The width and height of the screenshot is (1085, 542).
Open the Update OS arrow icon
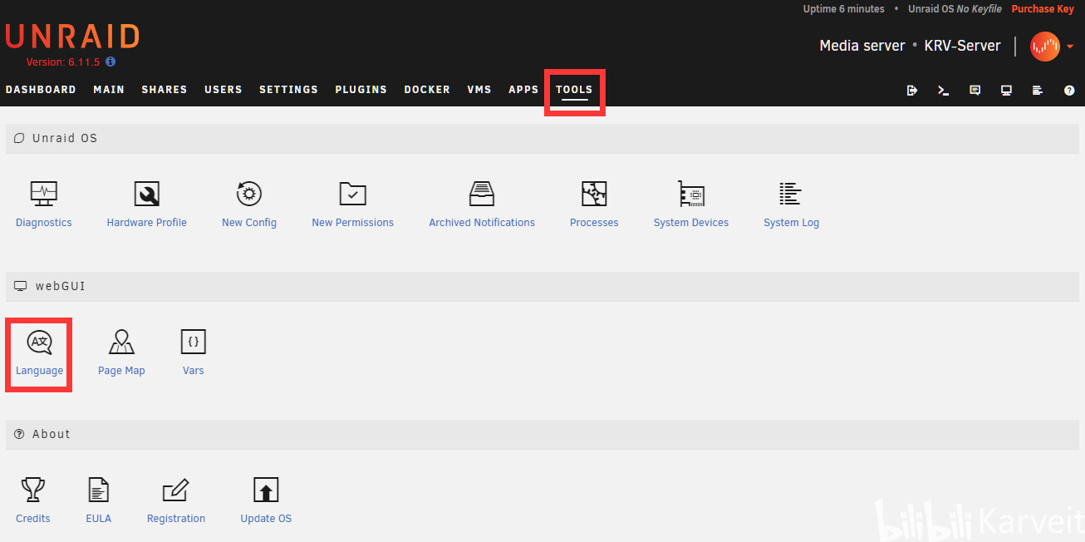(266, 490)
